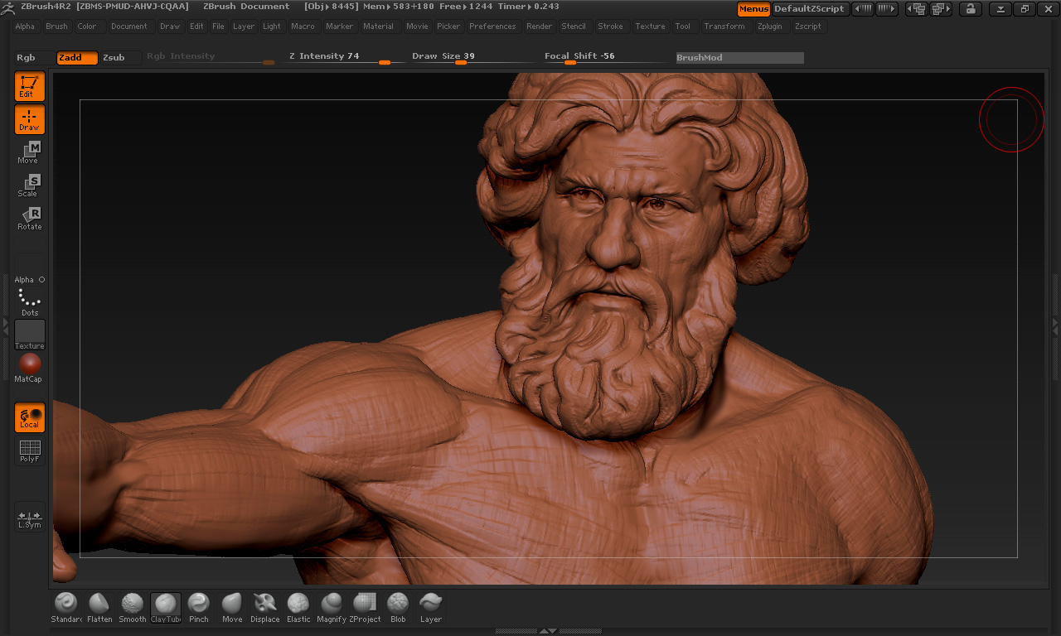The height and width of the screenshot is (636, 1061).
Task: Open the Tool menu
Action: coord(683,26)
